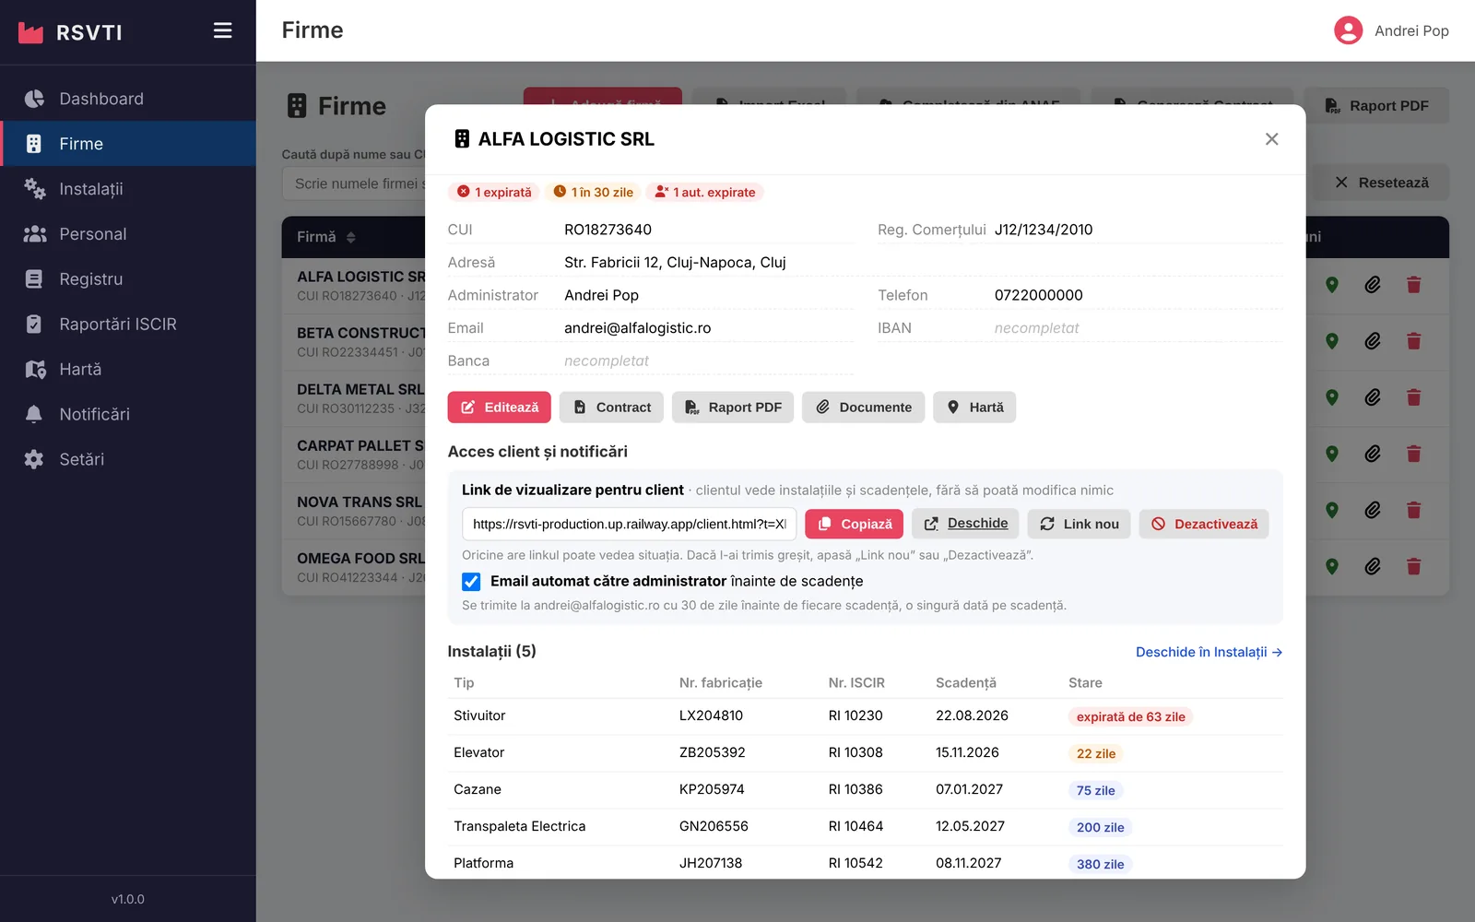Click the expirată de 63 zile status
The height and width of the screenshot is (922, 1475).
(x=1130, y=716)
